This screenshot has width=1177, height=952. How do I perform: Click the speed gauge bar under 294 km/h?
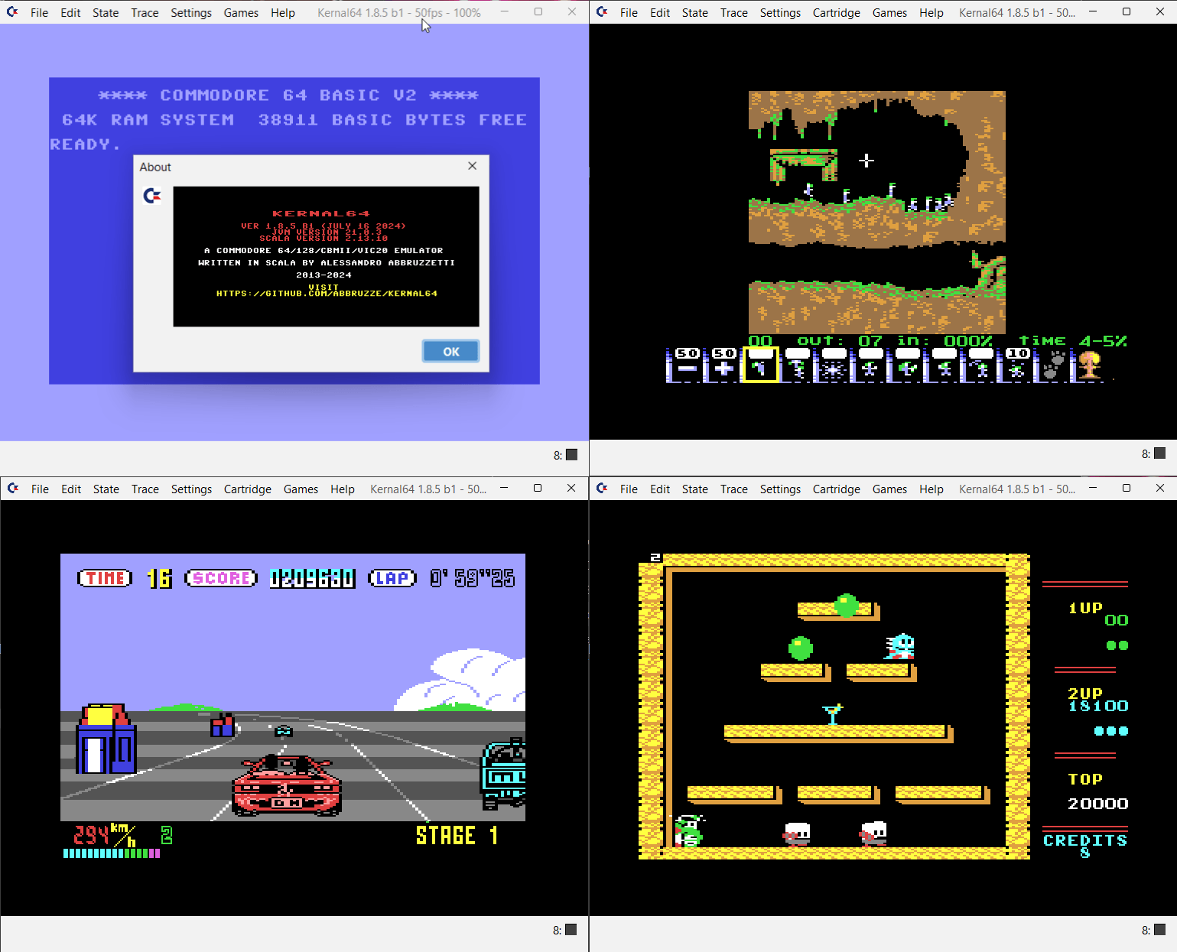112,853
